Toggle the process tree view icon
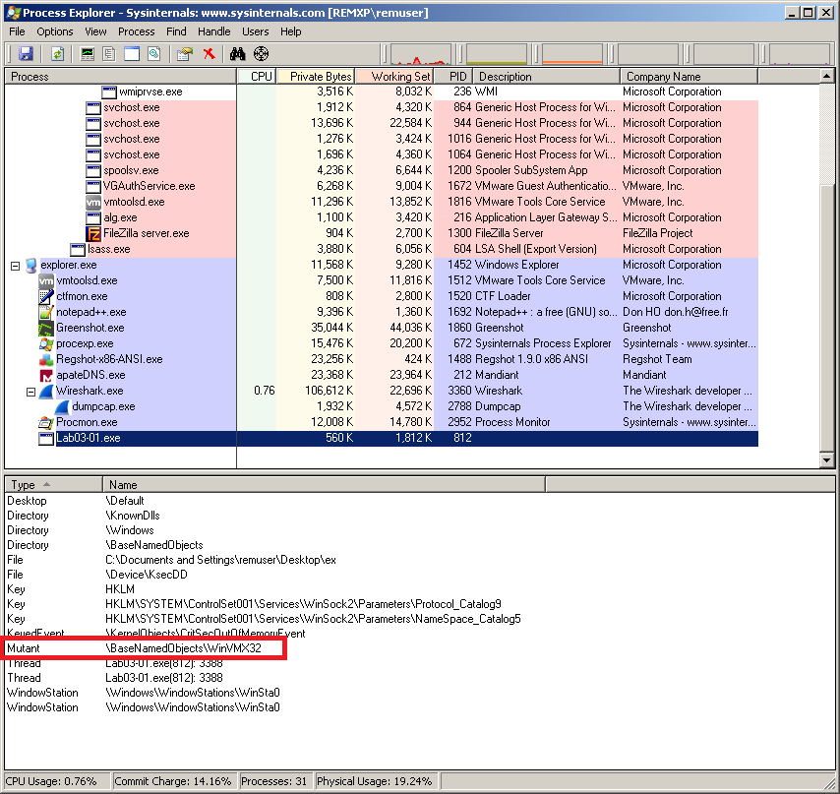This screenshot has height=794, width=840. pyautogui.click(x=109, y=53)
